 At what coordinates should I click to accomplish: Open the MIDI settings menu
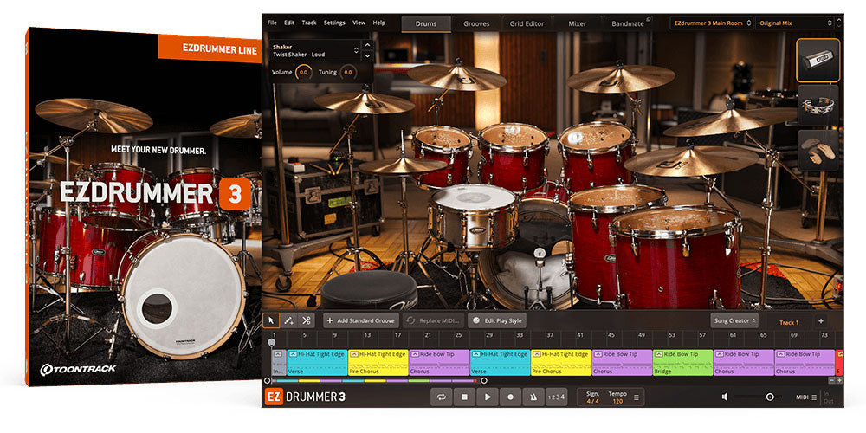click(806, 397)
